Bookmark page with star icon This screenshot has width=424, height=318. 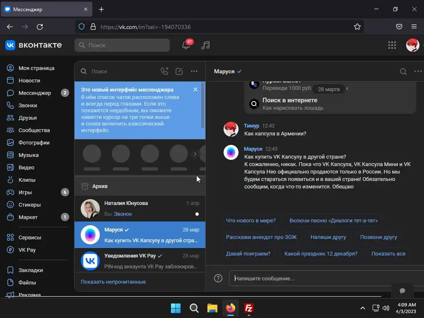(x=357, y=26)
